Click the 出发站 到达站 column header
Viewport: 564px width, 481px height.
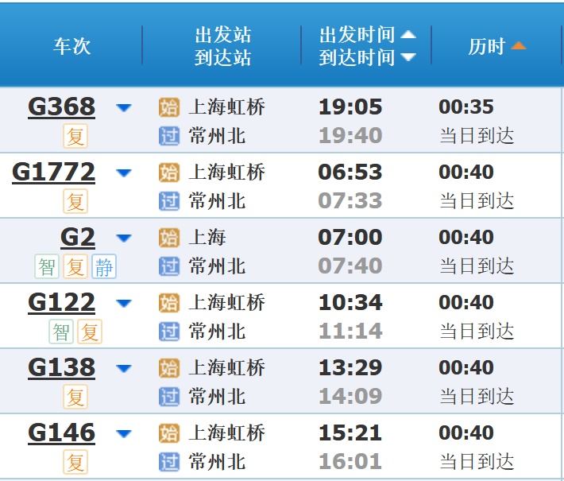222,46
